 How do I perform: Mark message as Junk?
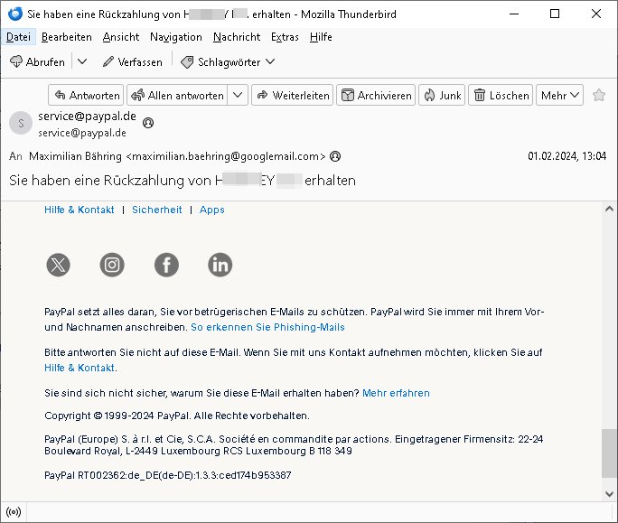[x=442, y=95]
